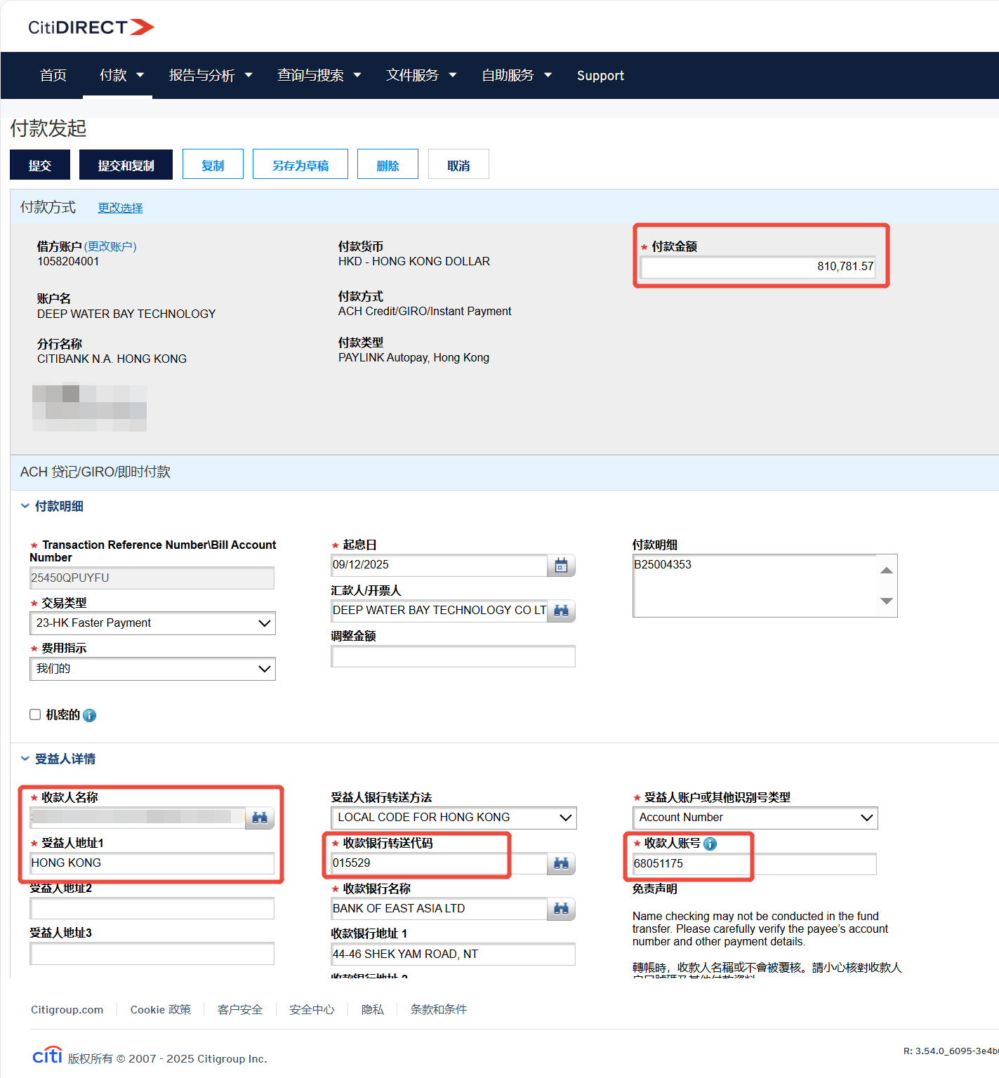
Task: Click binoculars lookup beside 收款人名称
Action: [x=260, y=818]
